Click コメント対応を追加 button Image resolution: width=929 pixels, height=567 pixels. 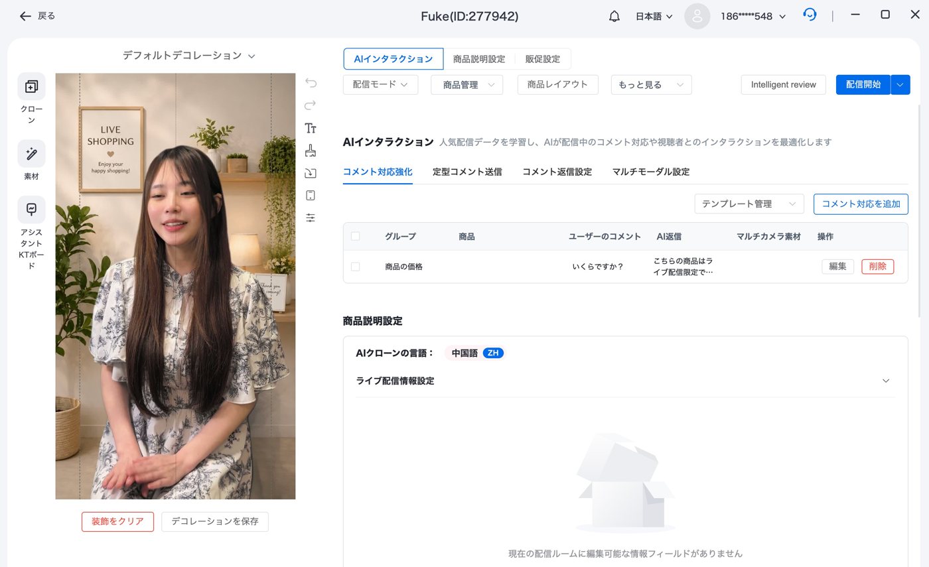(861, 204)
